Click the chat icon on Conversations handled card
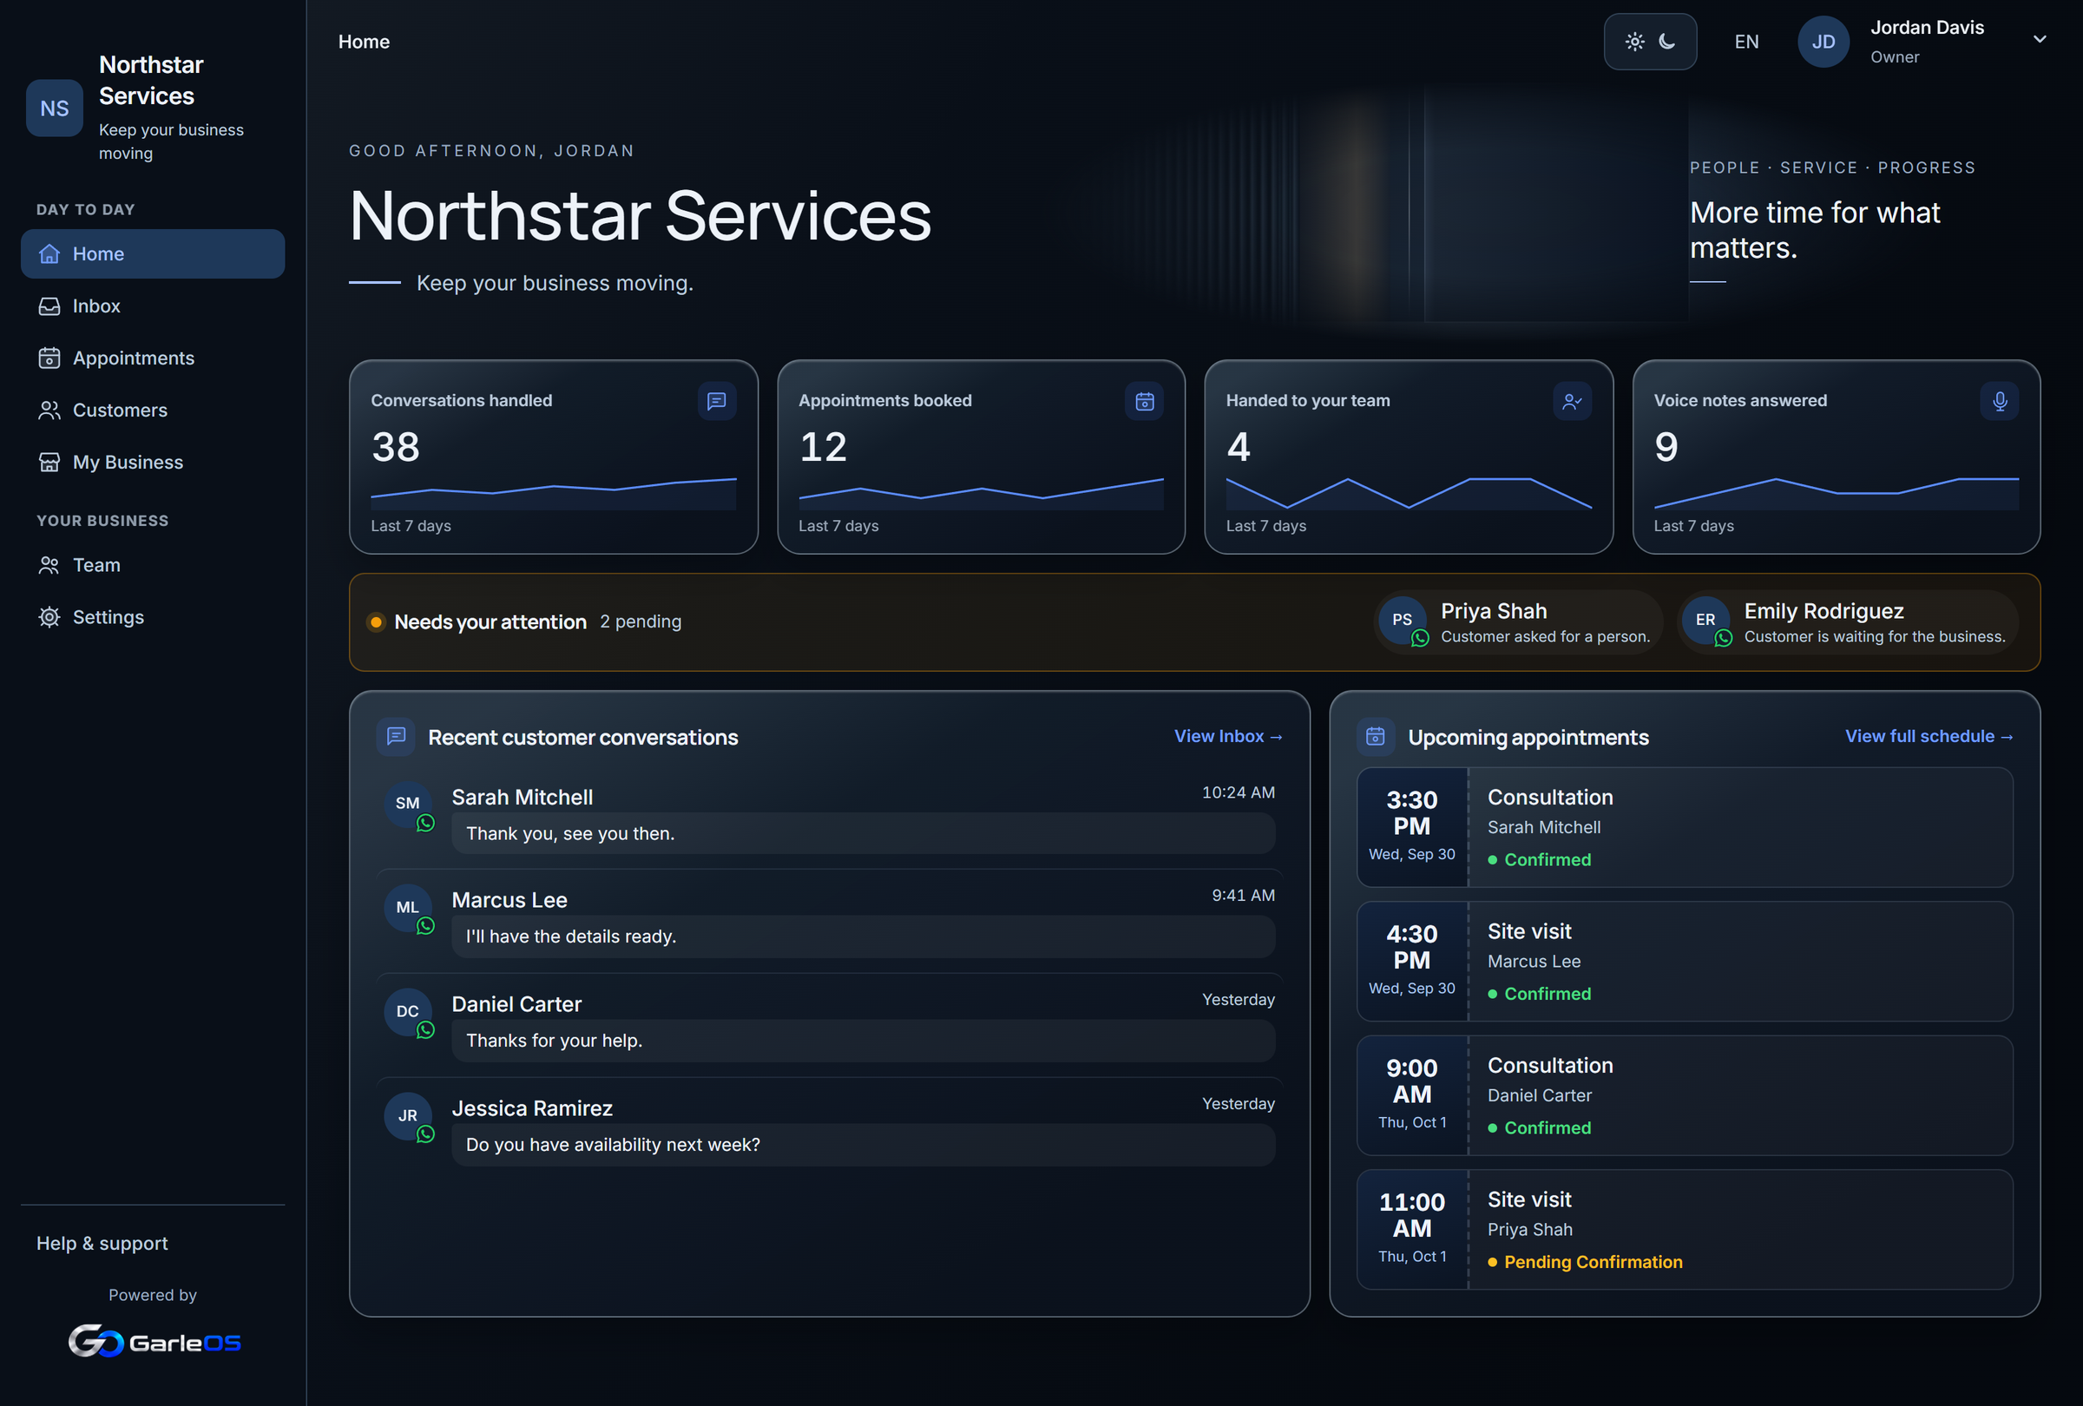 pyautogui.click(x=716, y=401)
